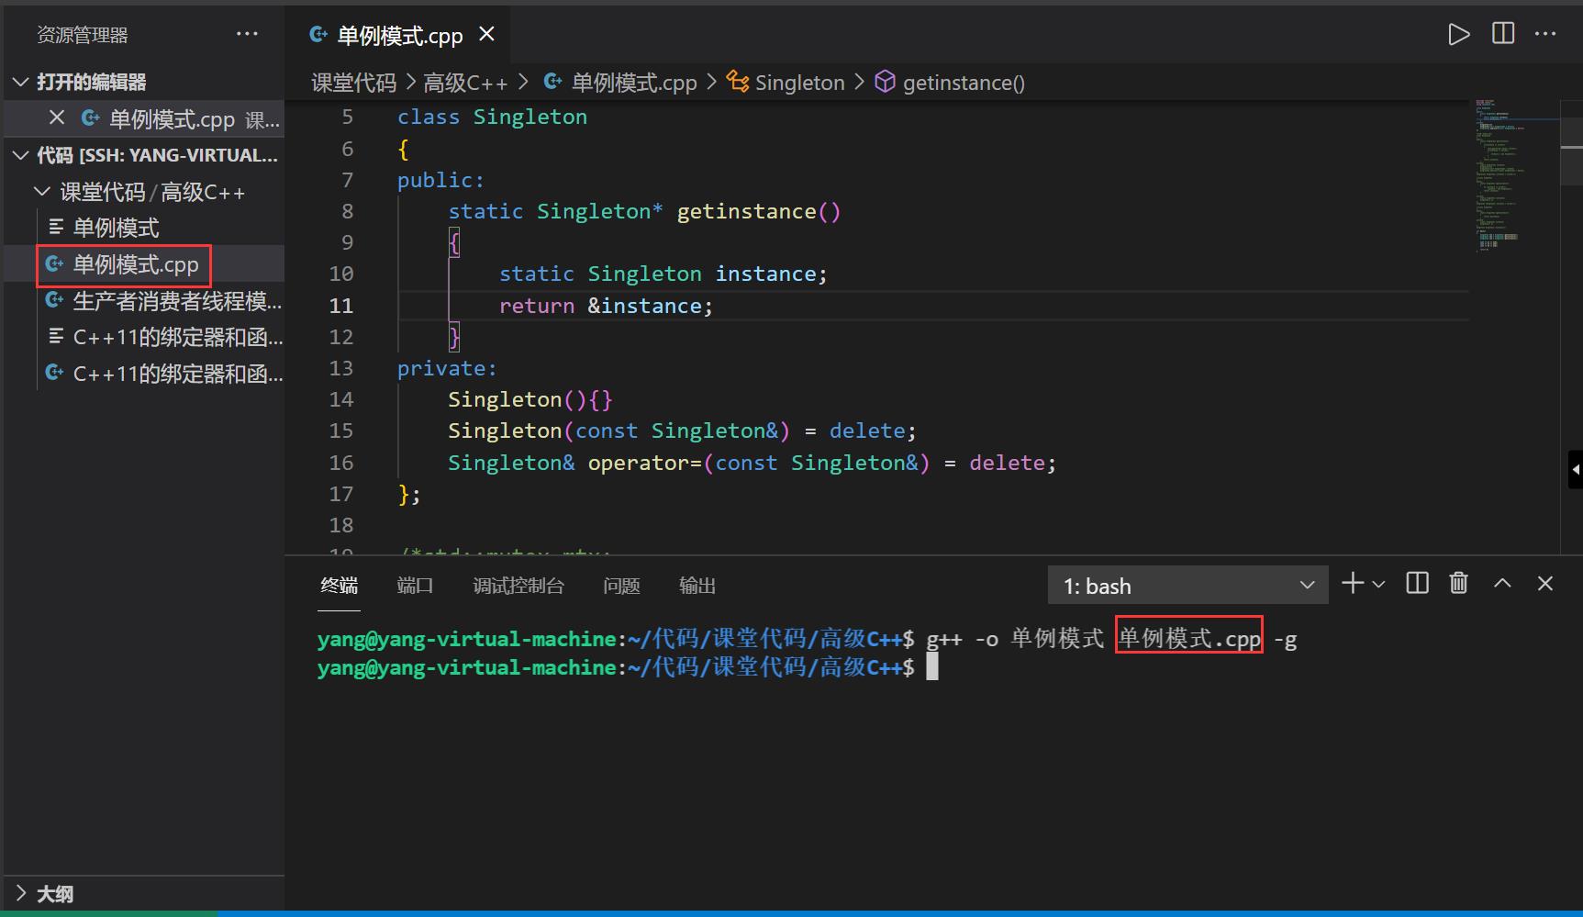Close the terminal panel
This screenshot has height=917, width=1583.
[1545, 583]
